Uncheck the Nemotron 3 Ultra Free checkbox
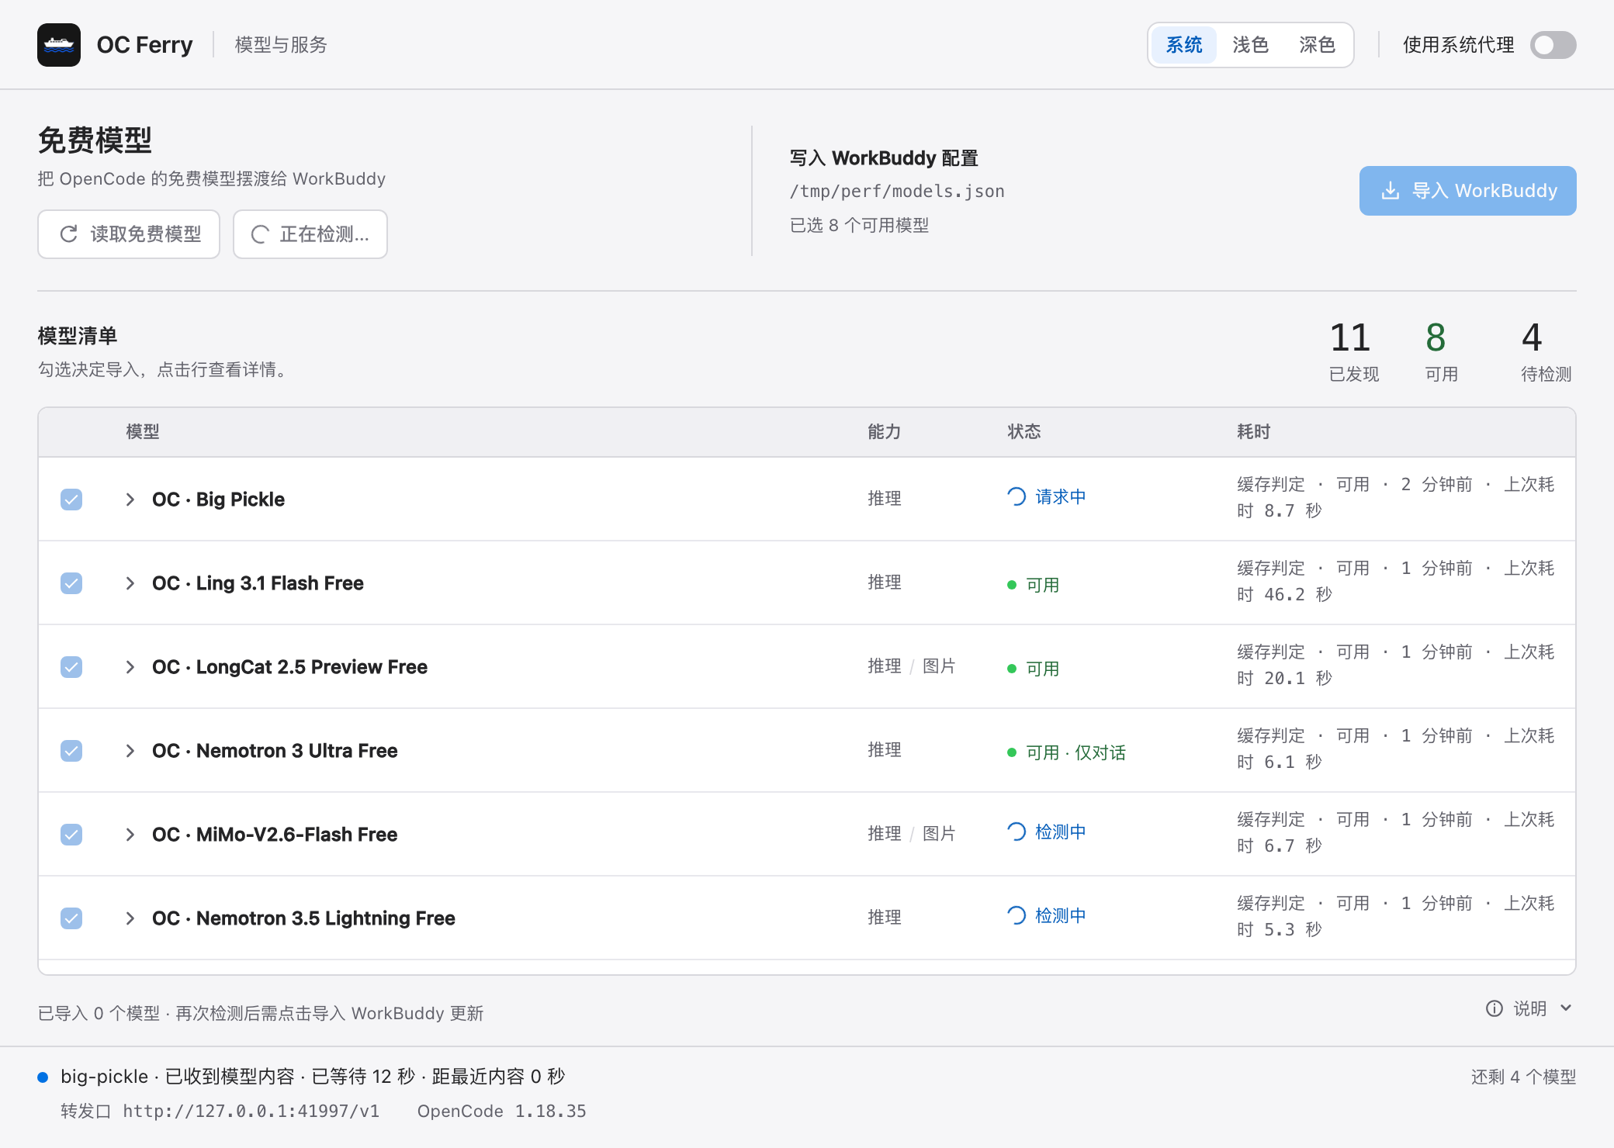Viewport: 1614px width, 1148px height. click(71, 751)
